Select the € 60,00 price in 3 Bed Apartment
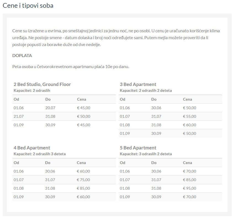235x220 pixels. click(189, 125)
